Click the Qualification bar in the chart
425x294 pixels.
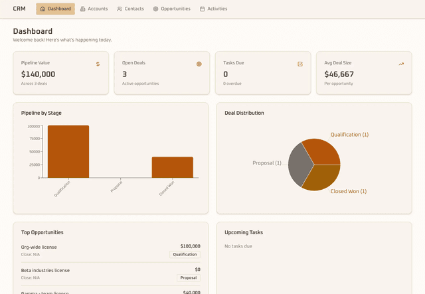(68, 151)
